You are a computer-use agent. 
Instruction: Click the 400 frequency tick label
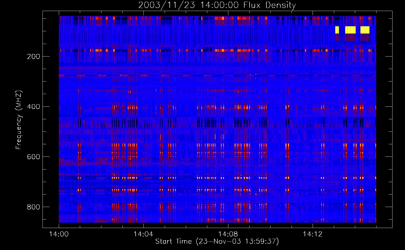pos(34,107)
